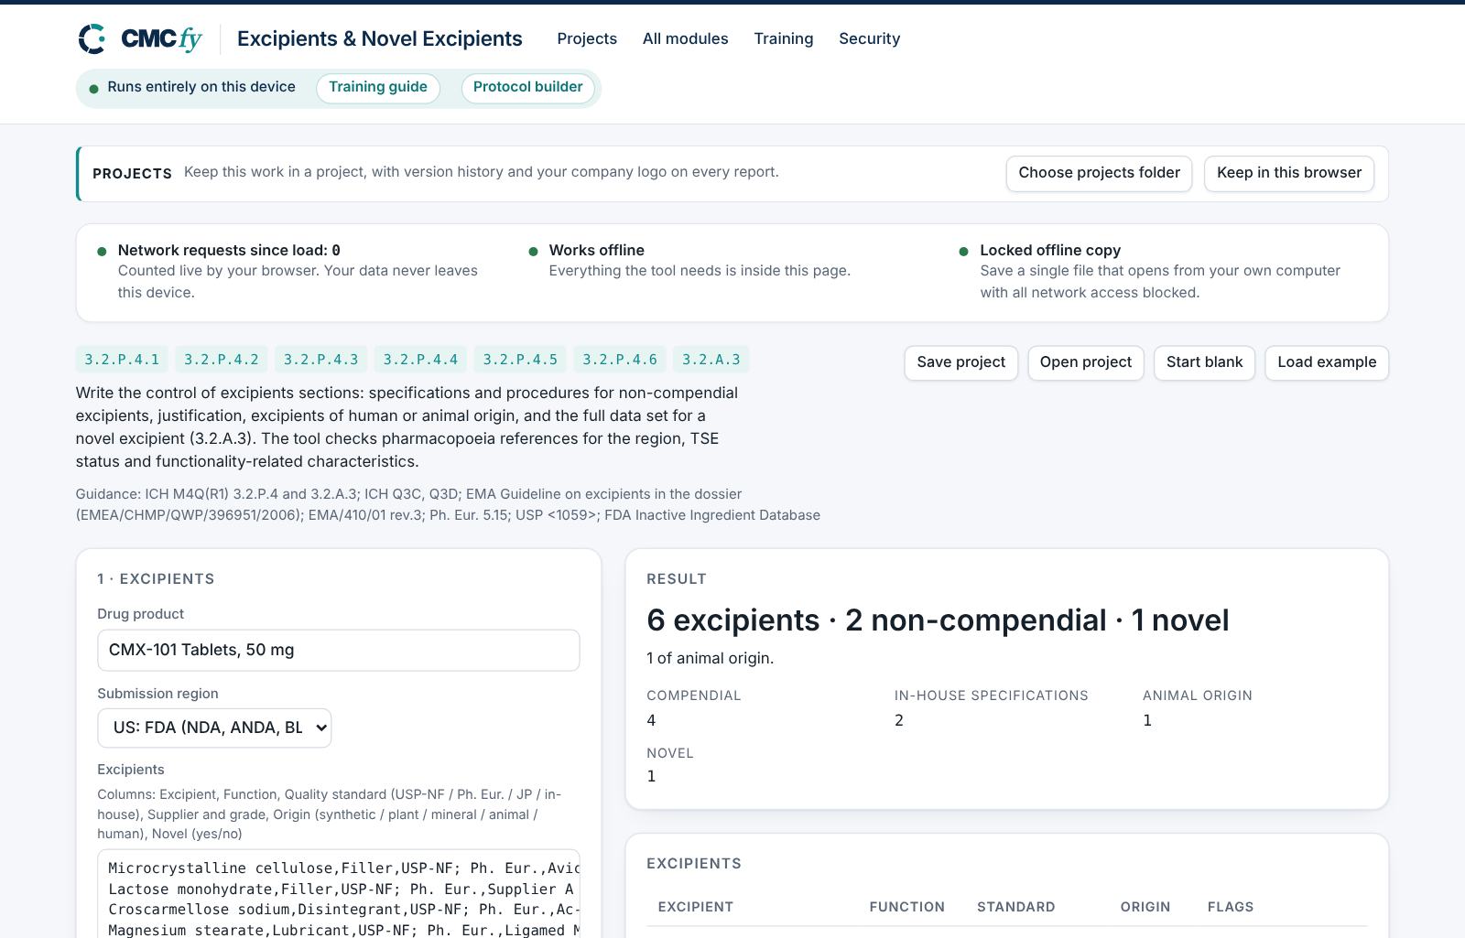Click the STANDARD column header
The height and width of the screenshot is (938, 1465).
point(1015,907)
